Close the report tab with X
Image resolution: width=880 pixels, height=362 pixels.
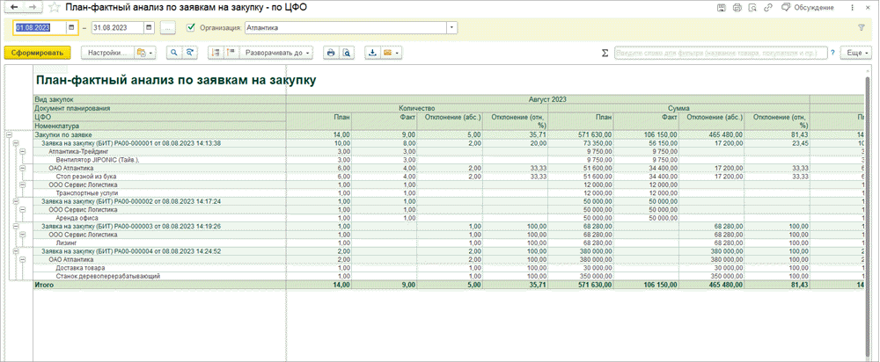point(869,7)
